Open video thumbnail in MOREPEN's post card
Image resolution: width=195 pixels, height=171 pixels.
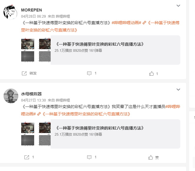click(x=36, y=50)
